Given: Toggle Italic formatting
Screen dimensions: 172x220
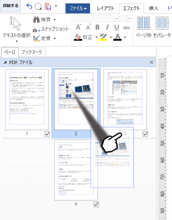Looking at the screenshot, I should [x=107, y=27].
